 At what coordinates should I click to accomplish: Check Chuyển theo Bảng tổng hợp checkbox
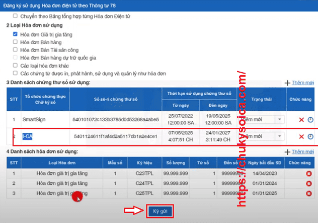point(15,16)
